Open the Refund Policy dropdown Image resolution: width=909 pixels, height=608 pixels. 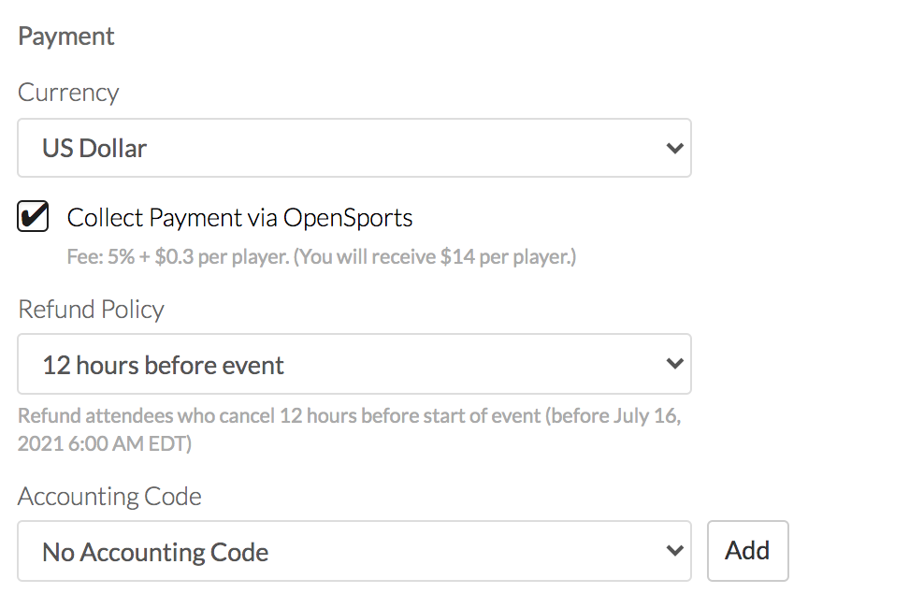[353, 364]
